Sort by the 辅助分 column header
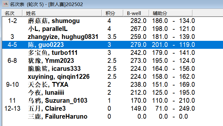Screen dimensions: 223x126 click(x=171, y=13)
